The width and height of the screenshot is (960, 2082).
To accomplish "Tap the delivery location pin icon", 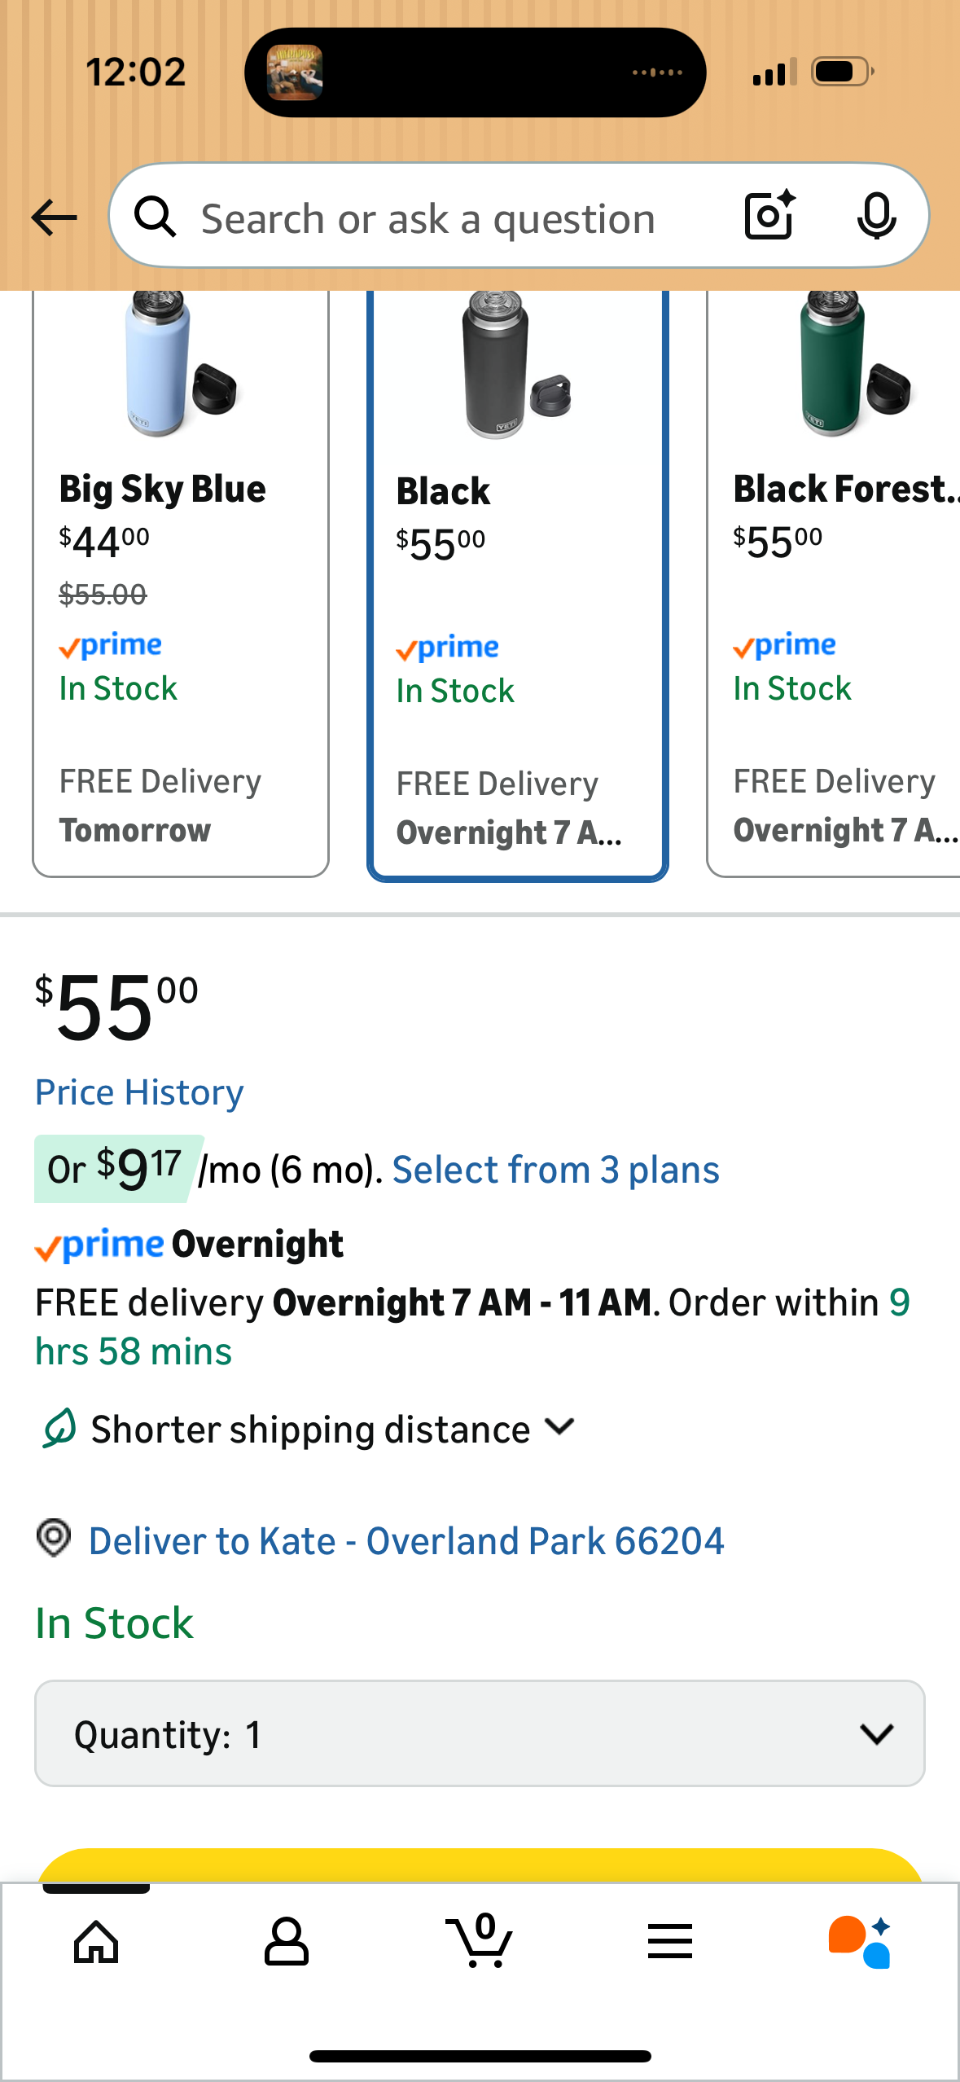I will 54,1539.
